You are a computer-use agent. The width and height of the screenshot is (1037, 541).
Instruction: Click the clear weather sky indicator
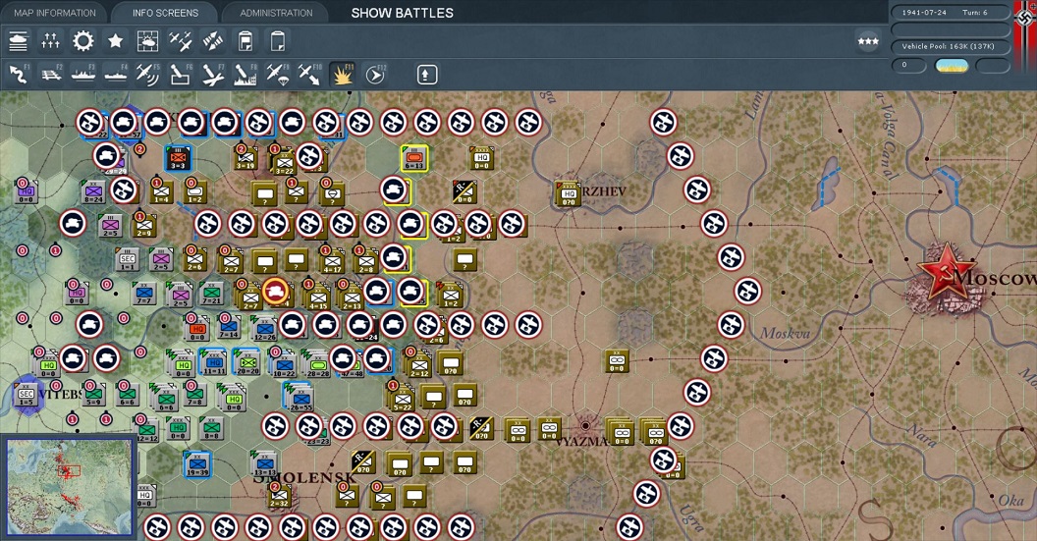[x=952, y=65]
